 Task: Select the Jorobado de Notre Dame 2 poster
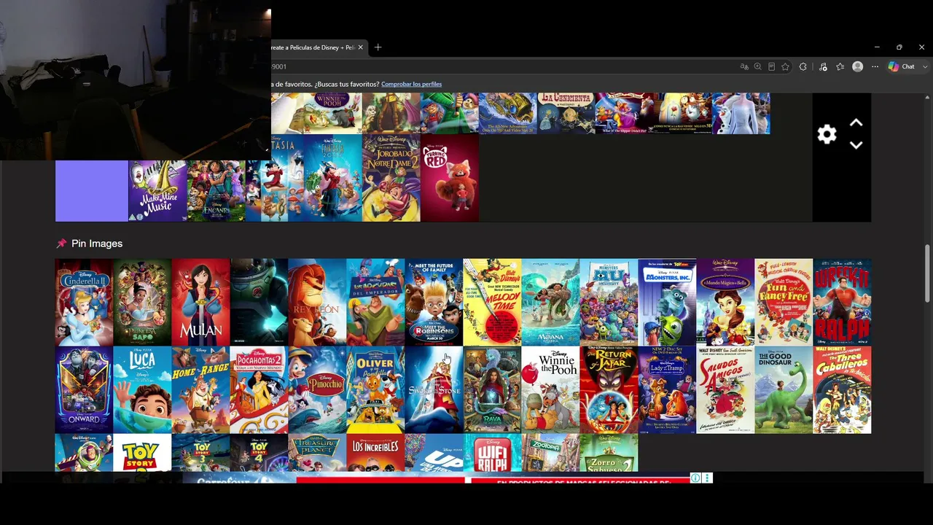391,178
